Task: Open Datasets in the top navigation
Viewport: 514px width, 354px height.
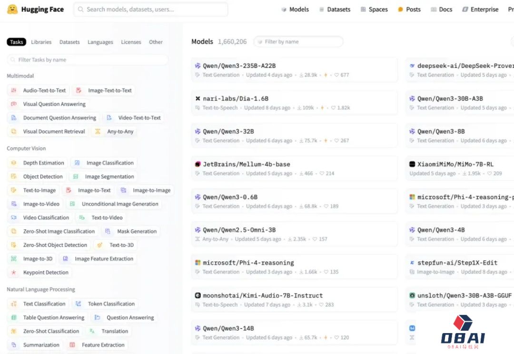Action: click(x=335, y=10)
